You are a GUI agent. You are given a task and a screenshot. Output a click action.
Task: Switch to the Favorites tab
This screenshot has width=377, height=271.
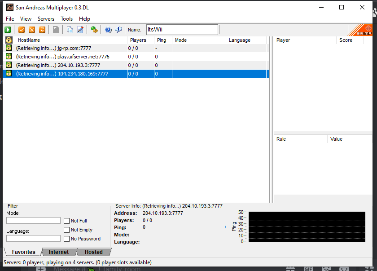pos(23,252)
